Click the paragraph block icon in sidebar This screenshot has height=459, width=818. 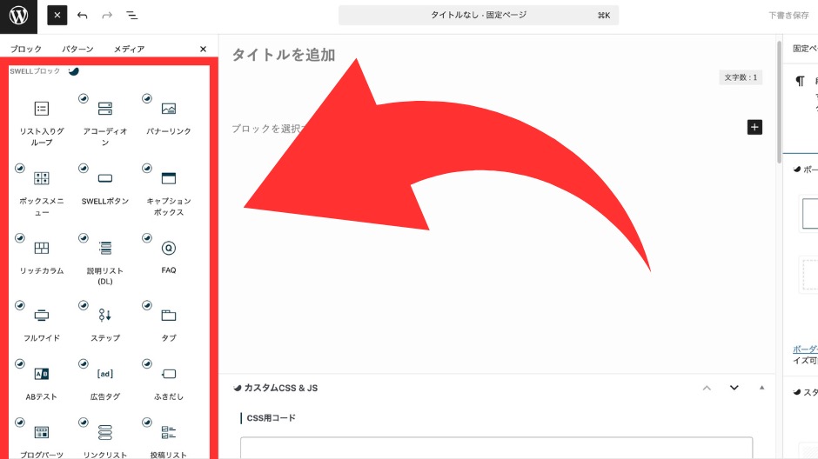800,81
